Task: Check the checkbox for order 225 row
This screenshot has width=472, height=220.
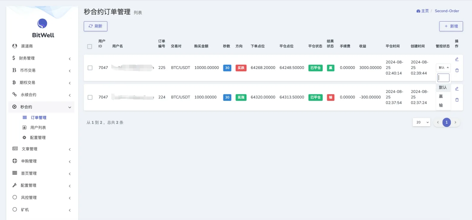Action: pos(90,68)
